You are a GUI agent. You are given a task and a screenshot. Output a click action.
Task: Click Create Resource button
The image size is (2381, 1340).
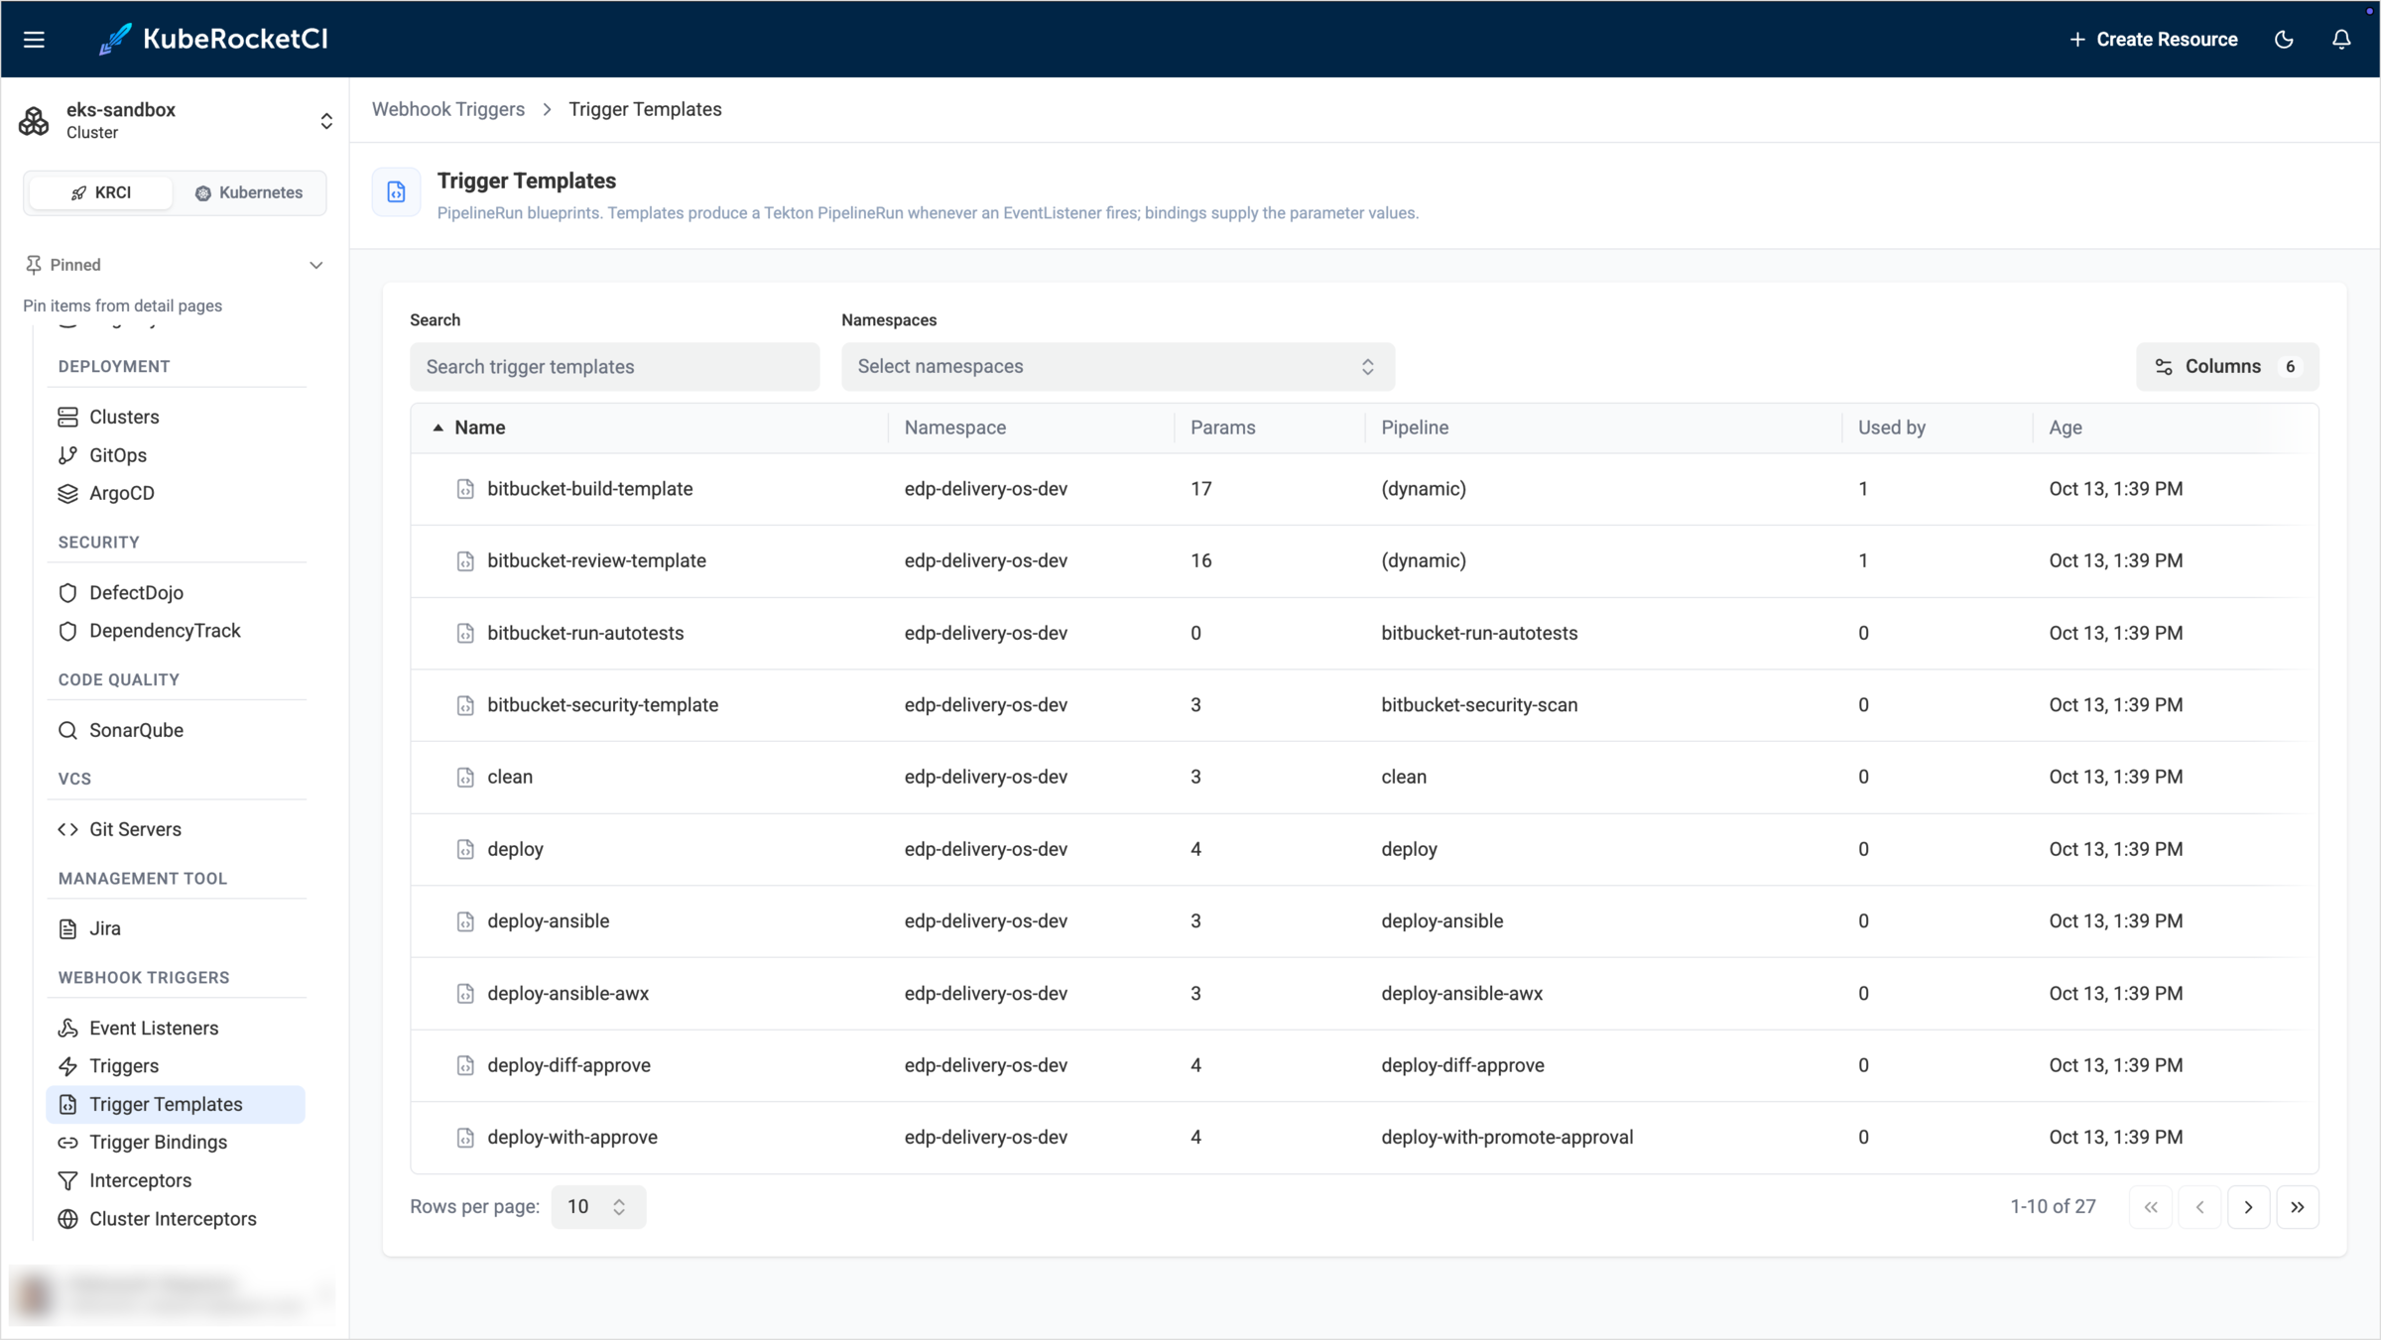tap(2154, 40)
